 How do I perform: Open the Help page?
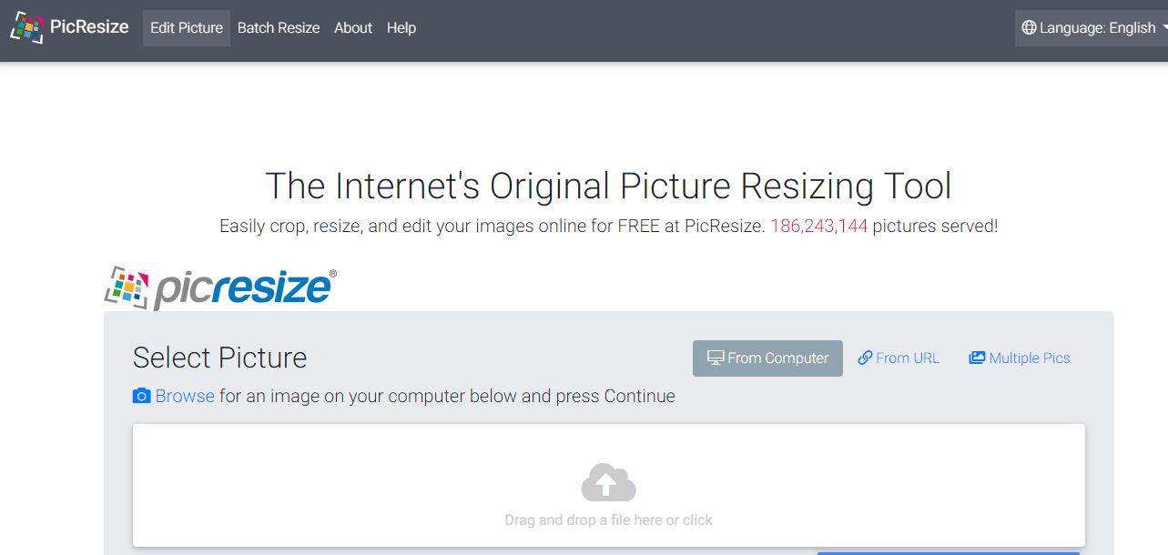401,28
